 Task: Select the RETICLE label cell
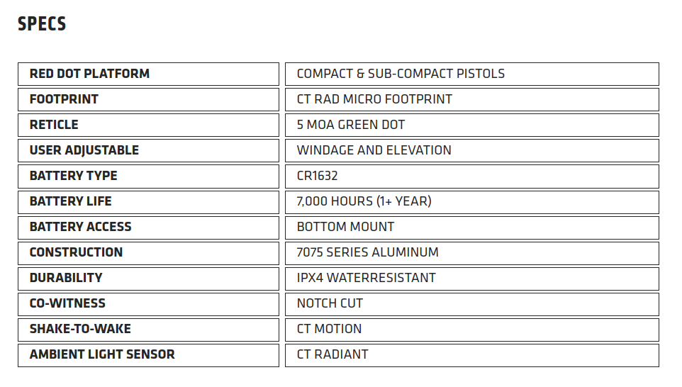tap(148, 125)
